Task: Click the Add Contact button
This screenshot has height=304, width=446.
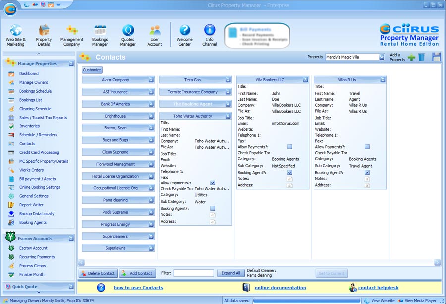Action: [x=138, y=273]
